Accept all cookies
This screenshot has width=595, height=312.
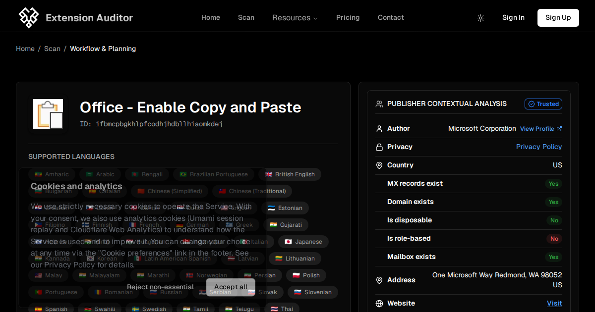(231, 287)
